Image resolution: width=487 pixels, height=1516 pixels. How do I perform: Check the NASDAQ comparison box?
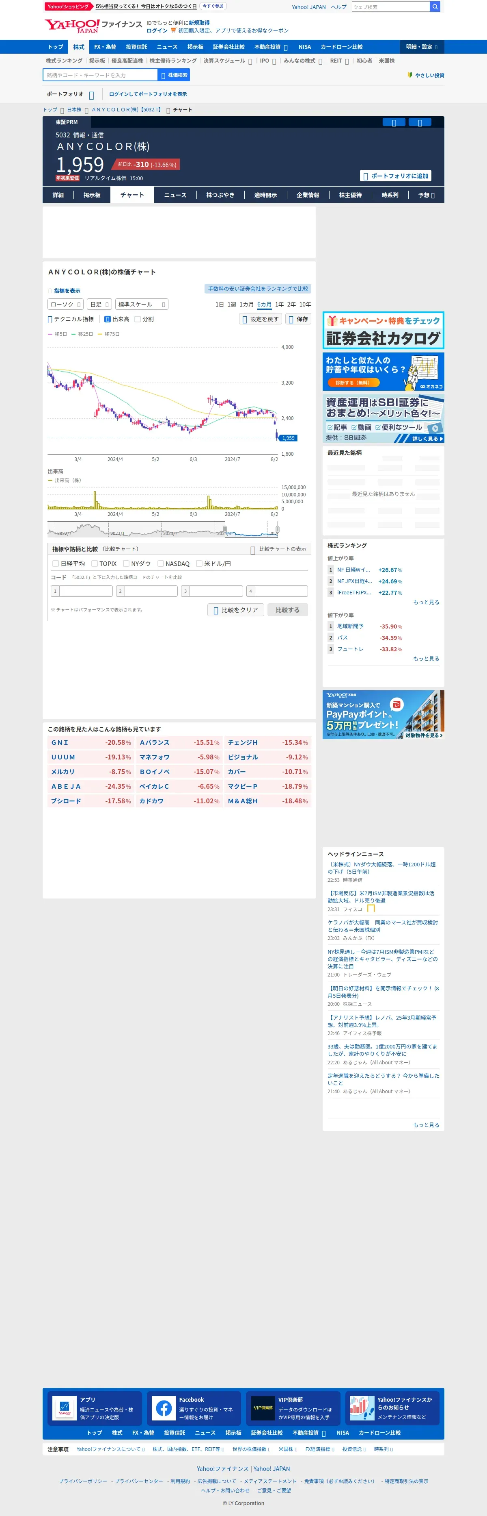(x=160, y=563)
